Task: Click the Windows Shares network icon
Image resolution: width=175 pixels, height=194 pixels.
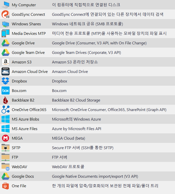Action: [6, 24]
